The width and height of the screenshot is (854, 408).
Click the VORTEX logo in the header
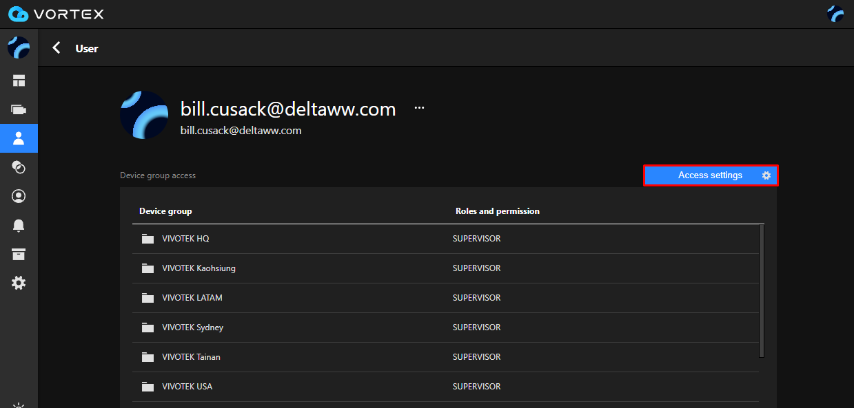(56, 14)
